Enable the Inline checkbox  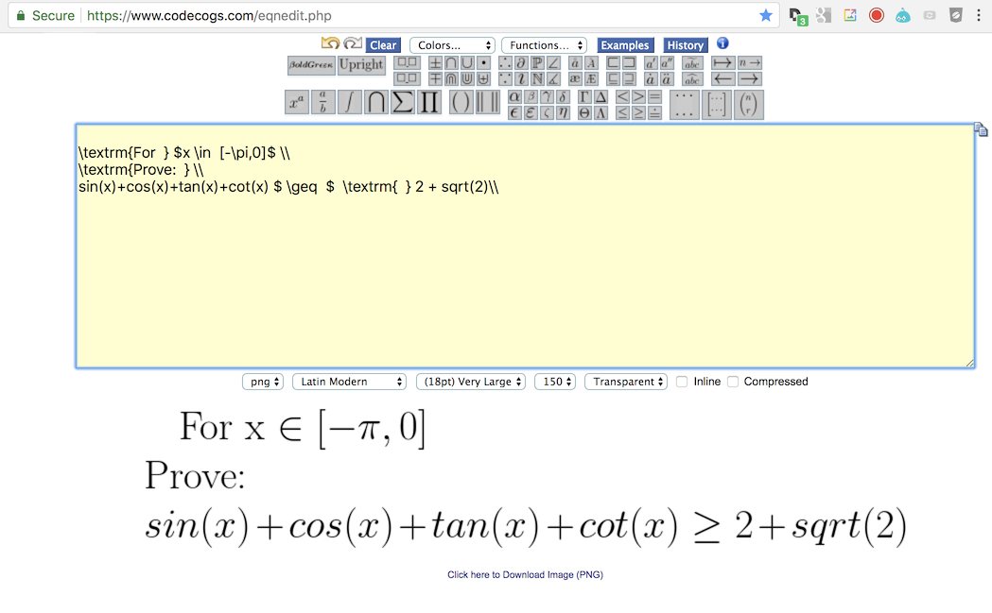(682, 382)
